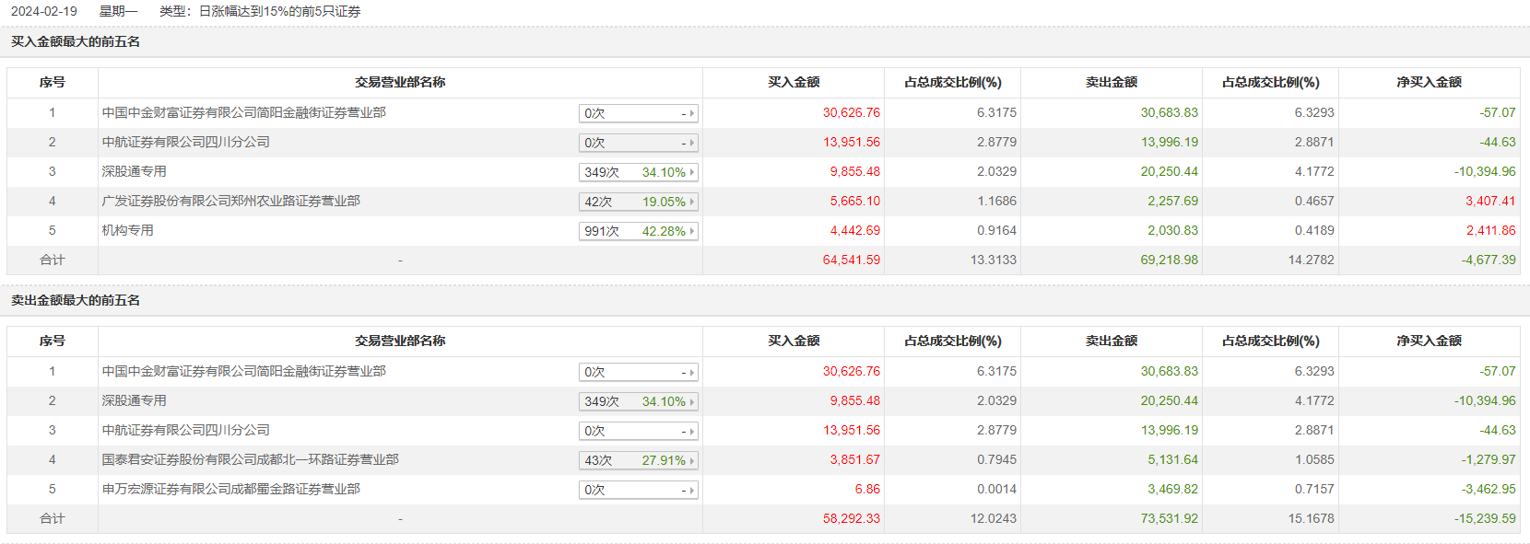Image resolution: width=1530 pixels, height=544 pixels.
Task: Click the arrow in 申万宏源 row's 0次 box
Action: click(x=692, y=490)
